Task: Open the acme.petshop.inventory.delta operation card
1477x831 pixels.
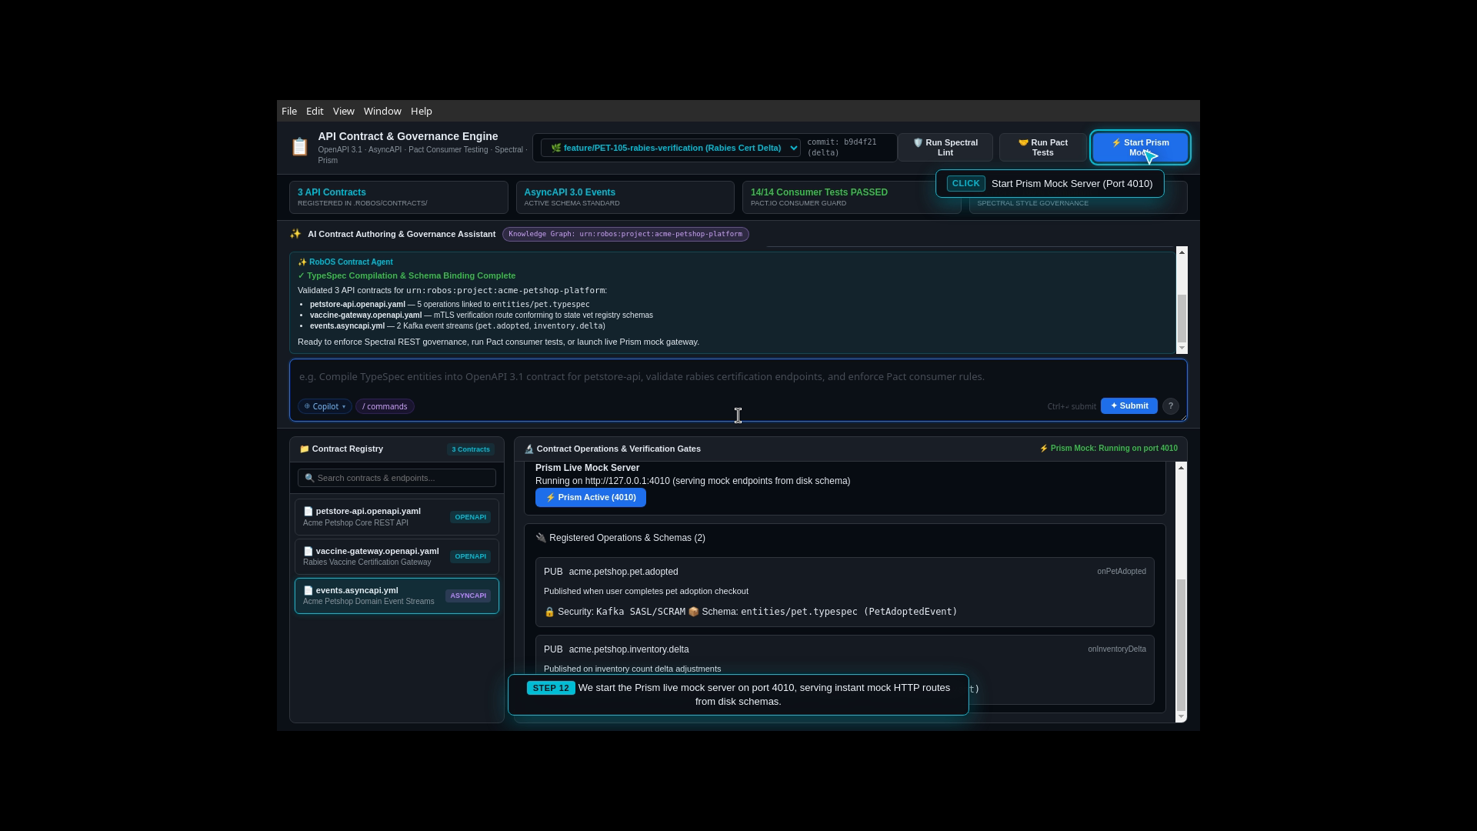Action: pos(845,669)
